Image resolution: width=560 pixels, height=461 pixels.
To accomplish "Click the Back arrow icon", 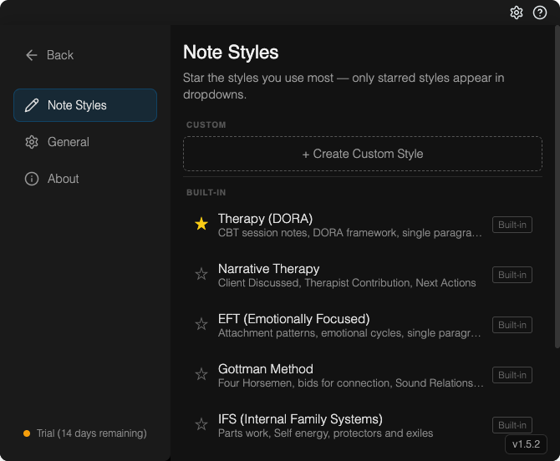I will pos(32,55).
